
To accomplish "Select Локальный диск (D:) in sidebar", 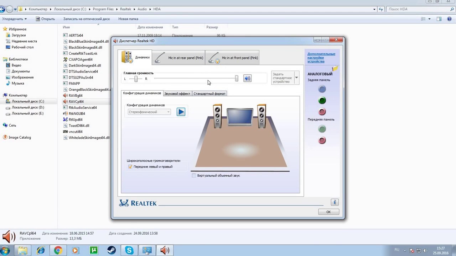I will [28, 107].
